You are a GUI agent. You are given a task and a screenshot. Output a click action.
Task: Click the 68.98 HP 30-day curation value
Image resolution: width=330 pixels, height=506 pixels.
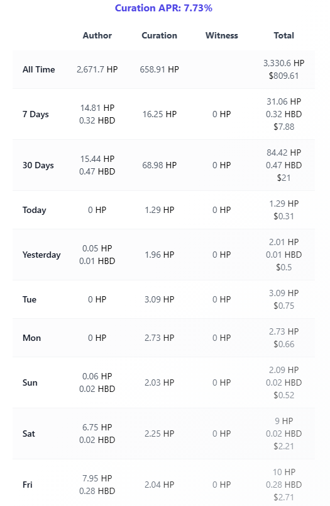pos(160,165)
